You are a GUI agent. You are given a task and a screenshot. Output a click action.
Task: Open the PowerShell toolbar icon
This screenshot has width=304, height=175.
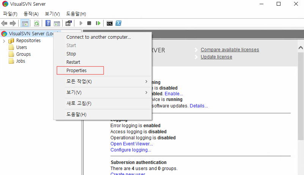[118, 23]
